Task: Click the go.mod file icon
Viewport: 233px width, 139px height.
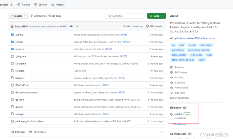Action: pos(12,100)
